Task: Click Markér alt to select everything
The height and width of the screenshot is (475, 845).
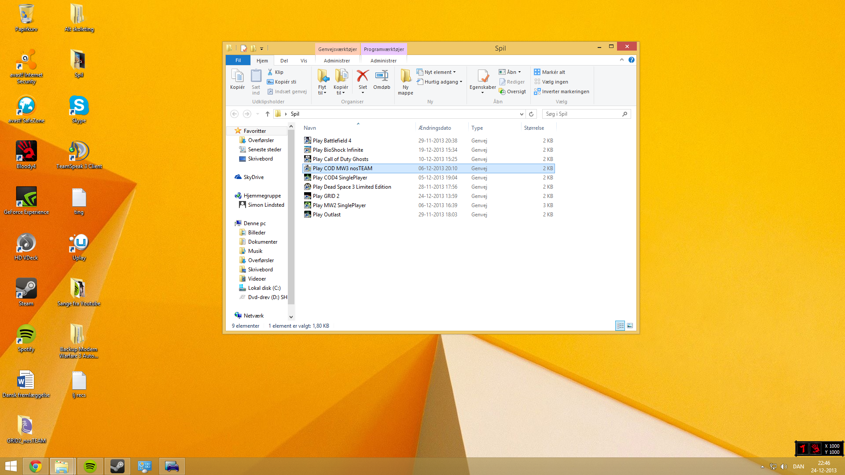Action: point(550,72)
